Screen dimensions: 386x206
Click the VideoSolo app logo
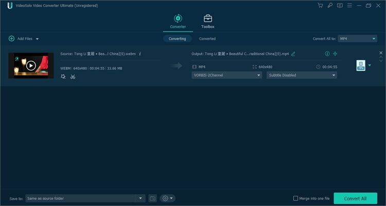(10, 6)
